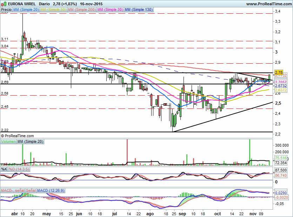Click the 16-nov-2015 date label
This screenshot has width=293, height=217.
pyautogui.click(x=91, y=4)
